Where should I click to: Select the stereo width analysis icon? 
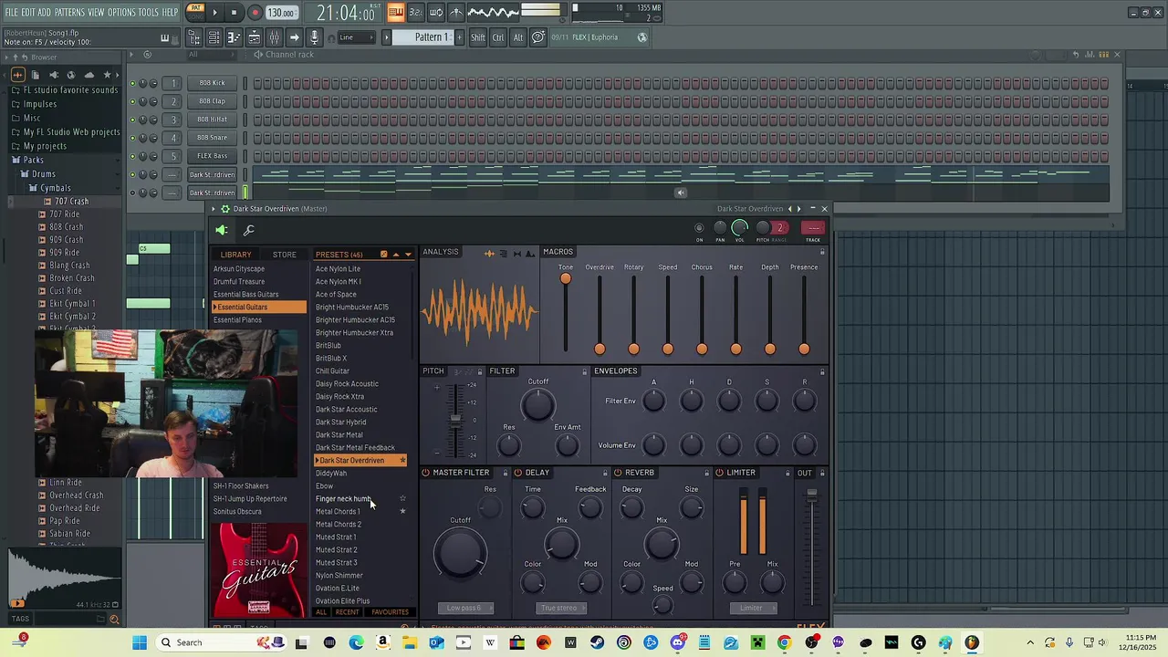(517, 253)
